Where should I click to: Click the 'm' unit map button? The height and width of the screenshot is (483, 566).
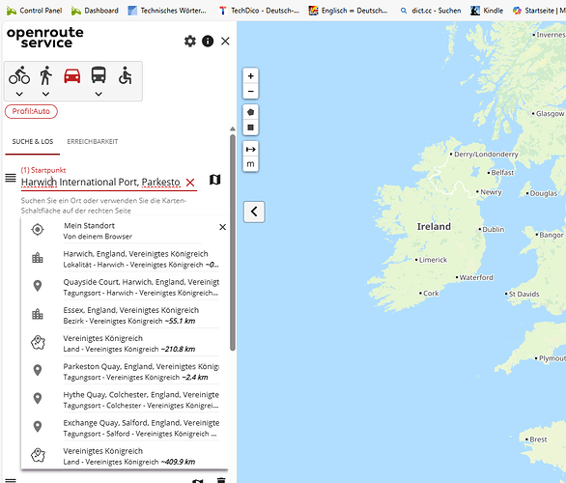pyautogui.click(x=250, y=164)
